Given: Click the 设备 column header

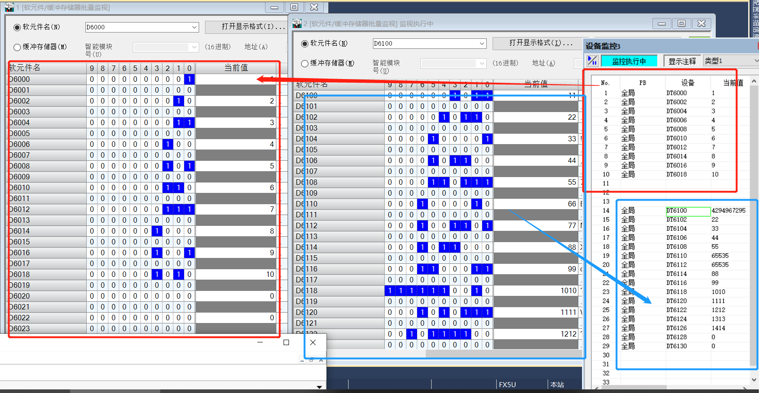Looking at the screenshot, I should (x=687, y=83).
